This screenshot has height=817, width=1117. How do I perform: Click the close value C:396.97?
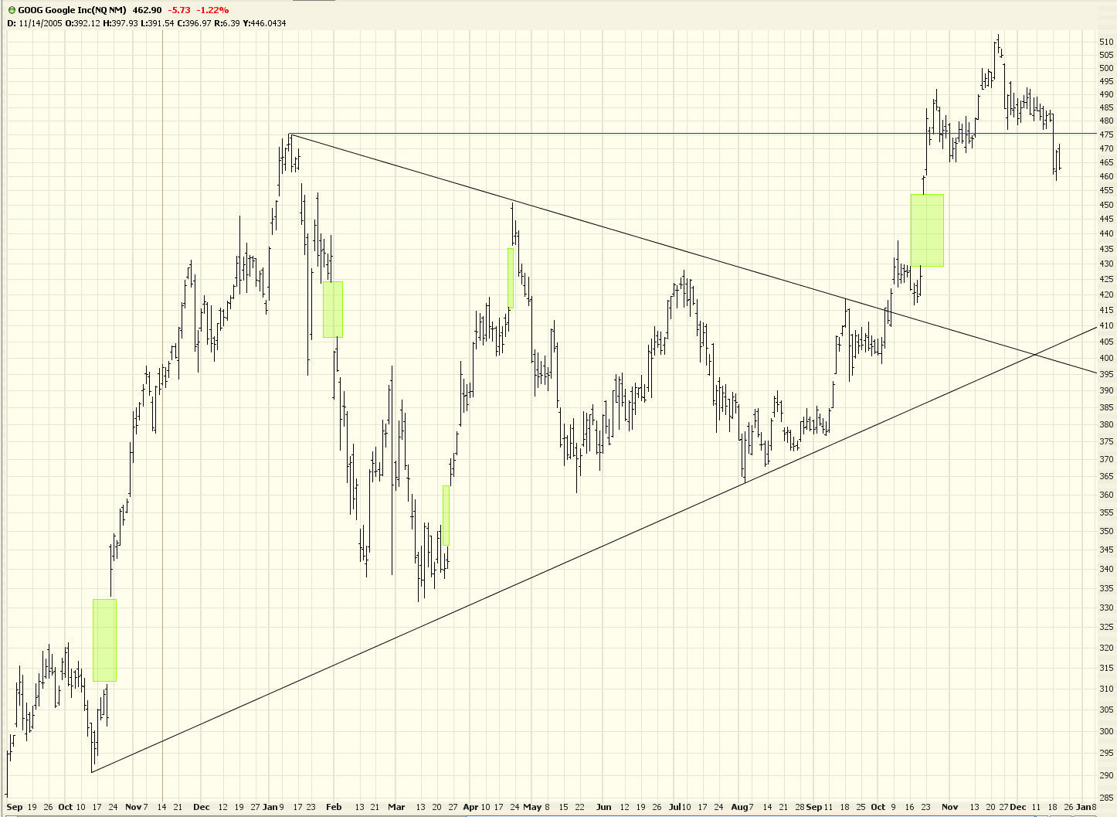point(195,23)
